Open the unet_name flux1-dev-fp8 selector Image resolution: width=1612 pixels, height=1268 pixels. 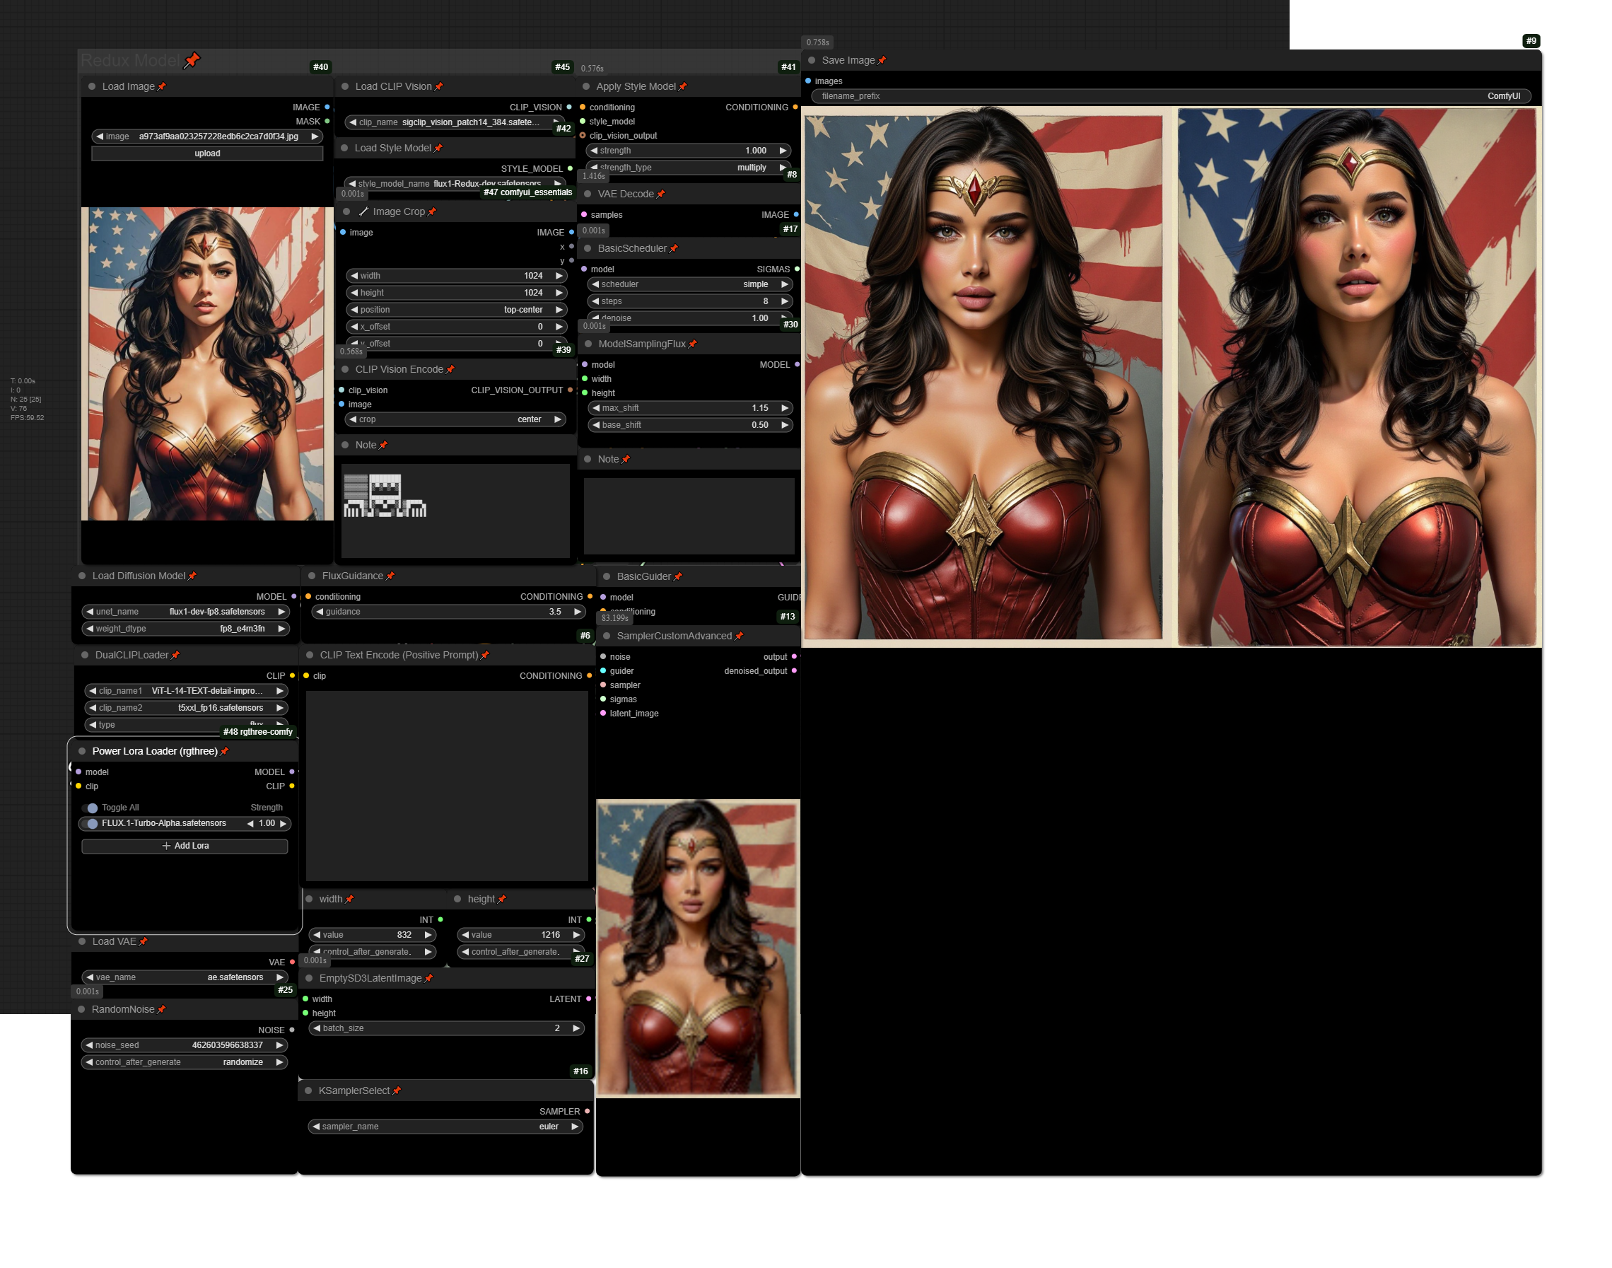pos(185,612)
